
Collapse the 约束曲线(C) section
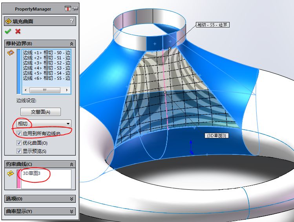point(71,164)
